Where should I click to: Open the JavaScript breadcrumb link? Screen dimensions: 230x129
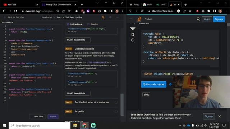pos(47,17)
